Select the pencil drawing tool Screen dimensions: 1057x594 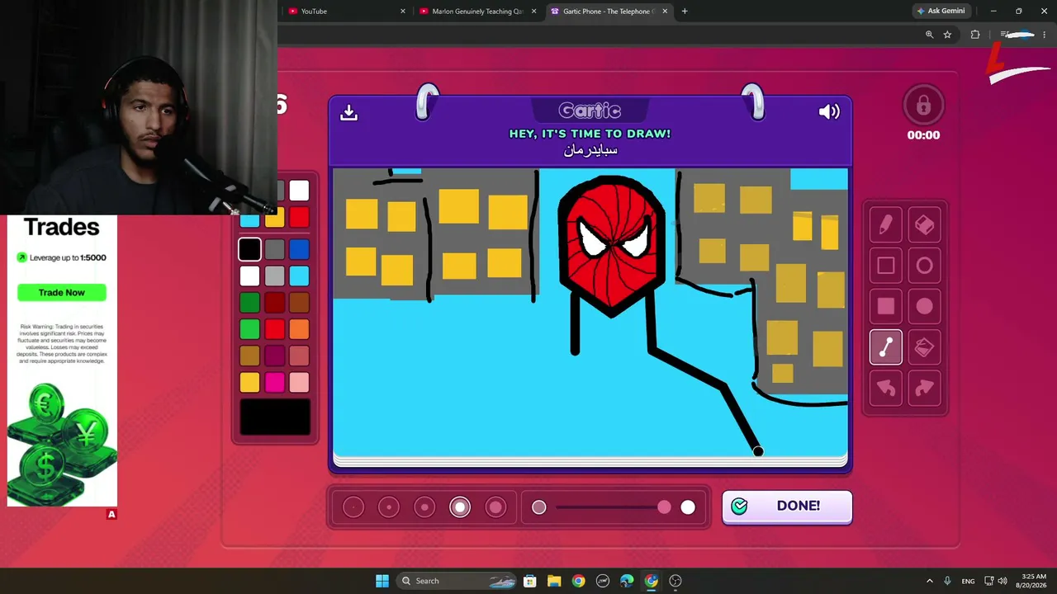click(x=885, y=224)
